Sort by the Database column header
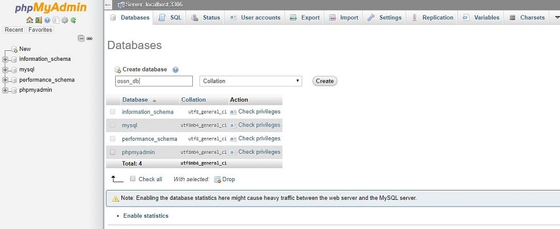This screenshot has width=560, height=229. pyautogui.click(x=134, y=100)
